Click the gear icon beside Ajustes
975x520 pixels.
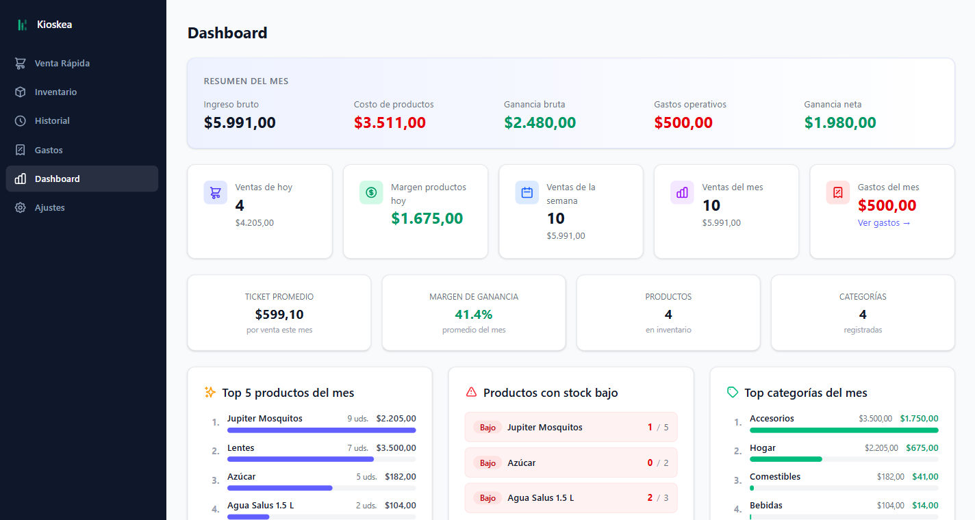(21, 207)
